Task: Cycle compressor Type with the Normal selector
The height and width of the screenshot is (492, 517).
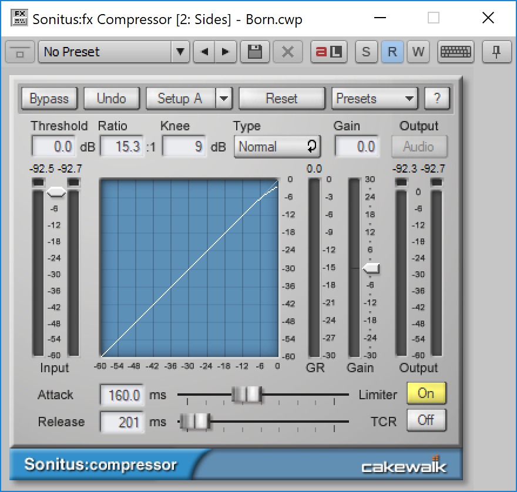Action: [277, 146]
